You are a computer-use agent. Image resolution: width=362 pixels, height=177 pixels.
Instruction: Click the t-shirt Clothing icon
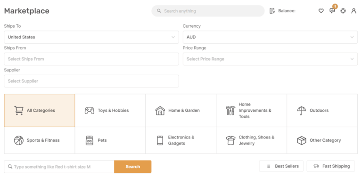[x=230, y=140]
